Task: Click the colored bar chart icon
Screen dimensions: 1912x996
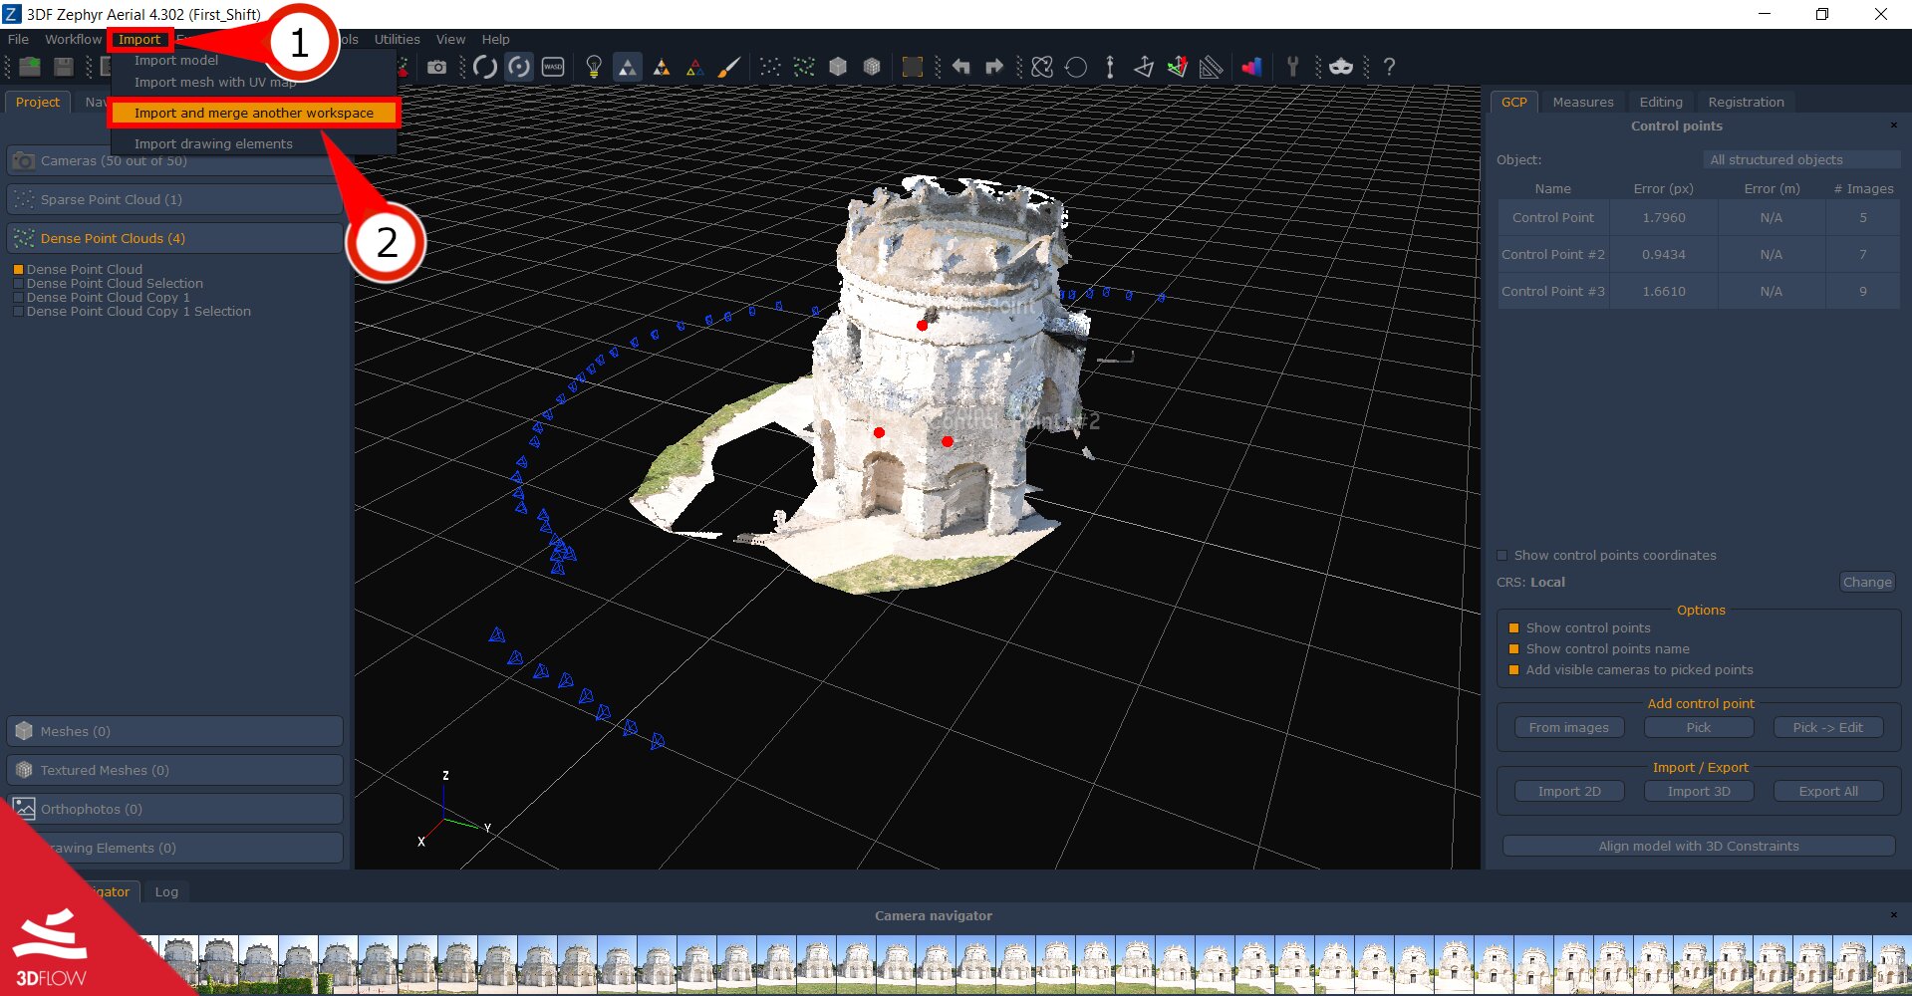Action: pos(1251,67)
